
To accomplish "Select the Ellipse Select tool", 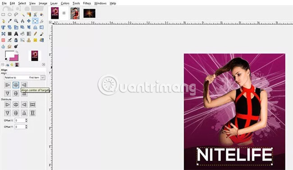I will point(9,14).
